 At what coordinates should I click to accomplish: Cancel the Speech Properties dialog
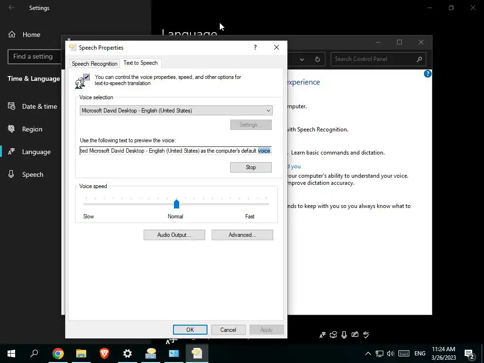pos(228,329)
